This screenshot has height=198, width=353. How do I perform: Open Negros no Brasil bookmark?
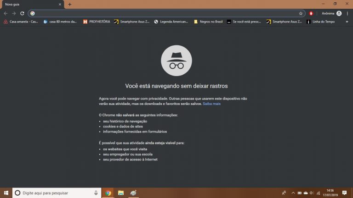[x=208, y=22]
